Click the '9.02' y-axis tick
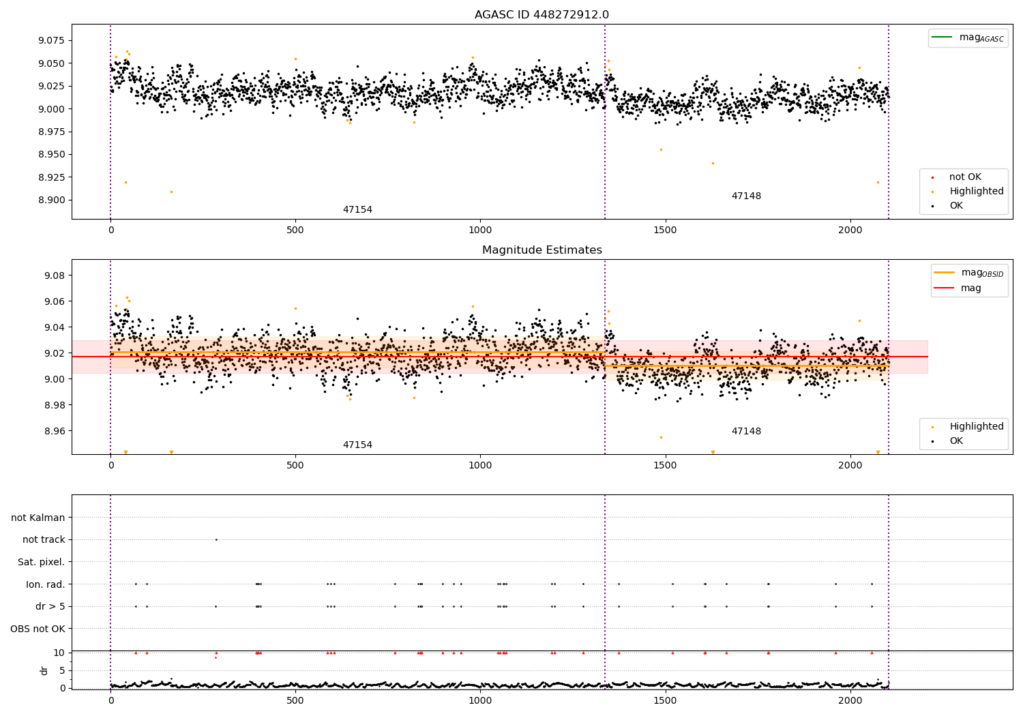Viewport: 1023px width, 716px height. tap(55, 353)
